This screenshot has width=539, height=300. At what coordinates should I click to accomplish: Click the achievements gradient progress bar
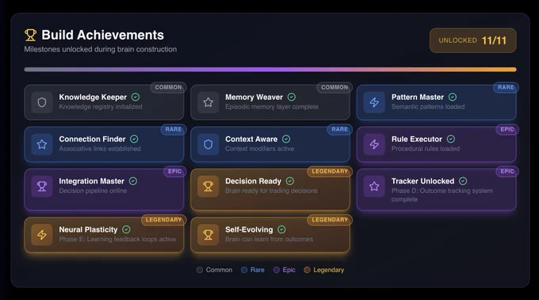coord(270,70)
